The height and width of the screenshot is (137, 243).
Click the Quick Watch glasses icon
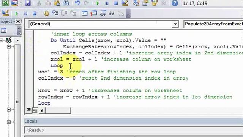pos(112,13)
